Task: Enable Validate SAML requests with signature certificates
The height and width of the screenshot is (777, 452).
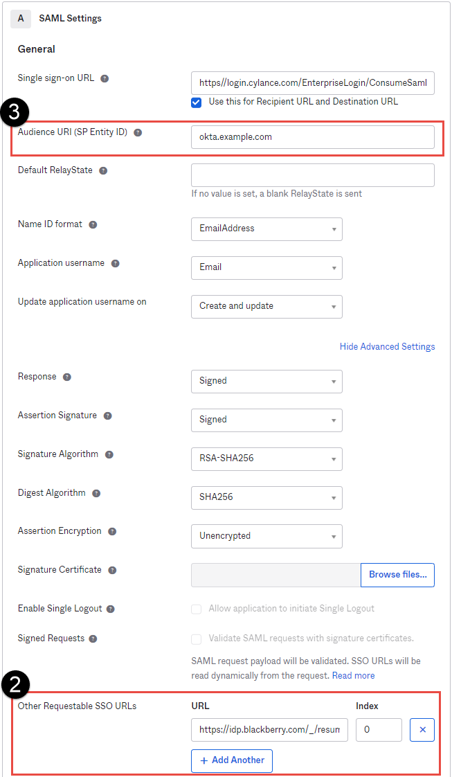Action: tap(197, 638)
